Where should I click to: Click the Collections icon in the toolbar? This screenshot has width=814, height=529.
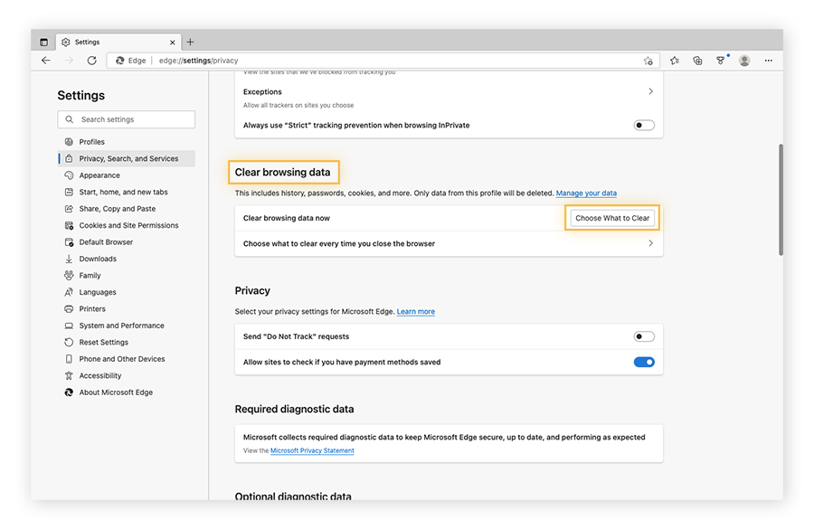point(697,60)
